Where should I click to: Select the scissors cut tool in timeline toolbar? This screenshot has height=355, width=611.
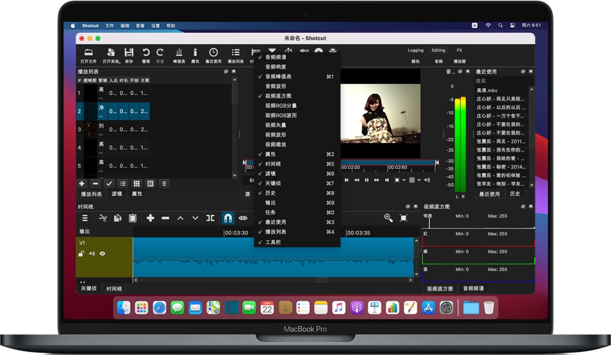pyautogui.click(x=104, y=218)
